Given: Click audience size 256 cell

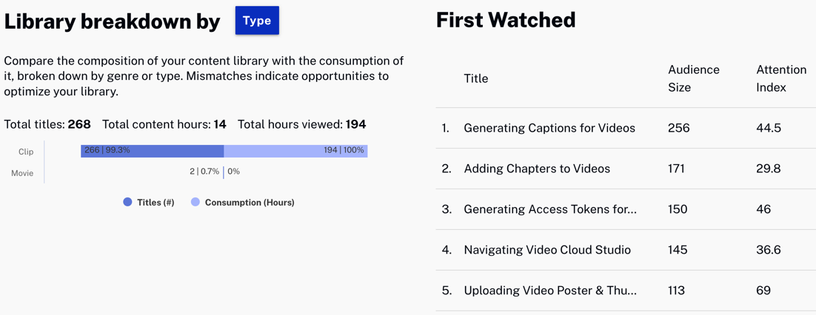Looking at the screenshot, I should pyautogui.click(x=678, y=128).
